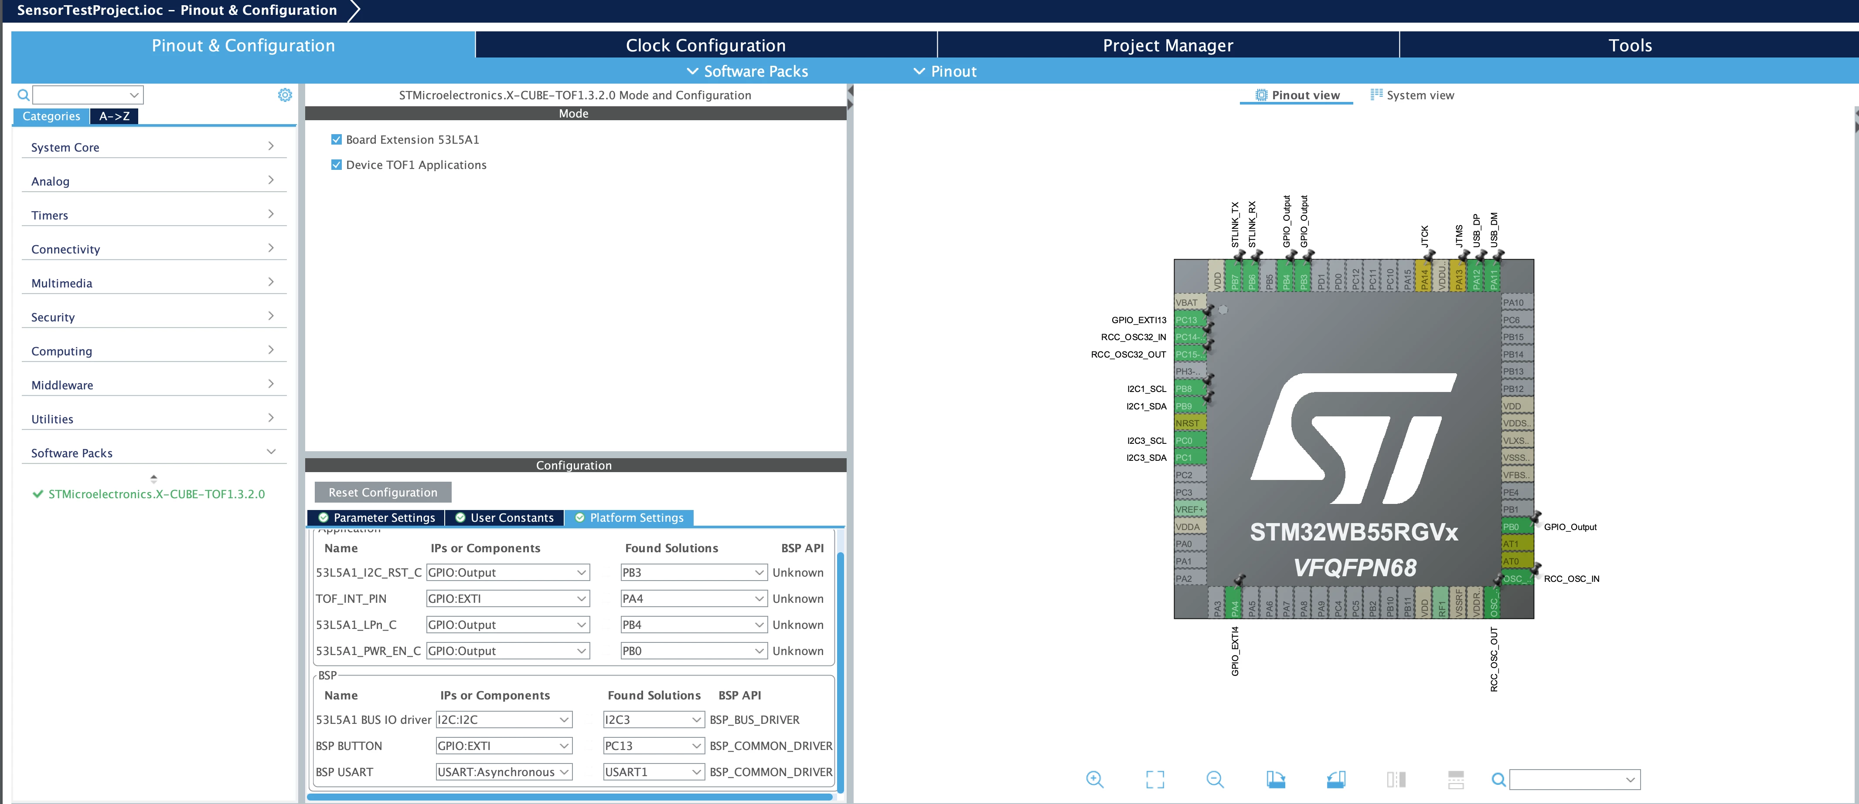Open the Project Manager tab
Viewport: 1859px width, 804px height.
1168,45
